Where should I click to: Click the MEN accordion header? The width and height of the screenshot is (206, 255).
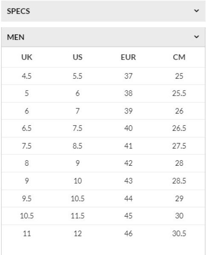103,37
